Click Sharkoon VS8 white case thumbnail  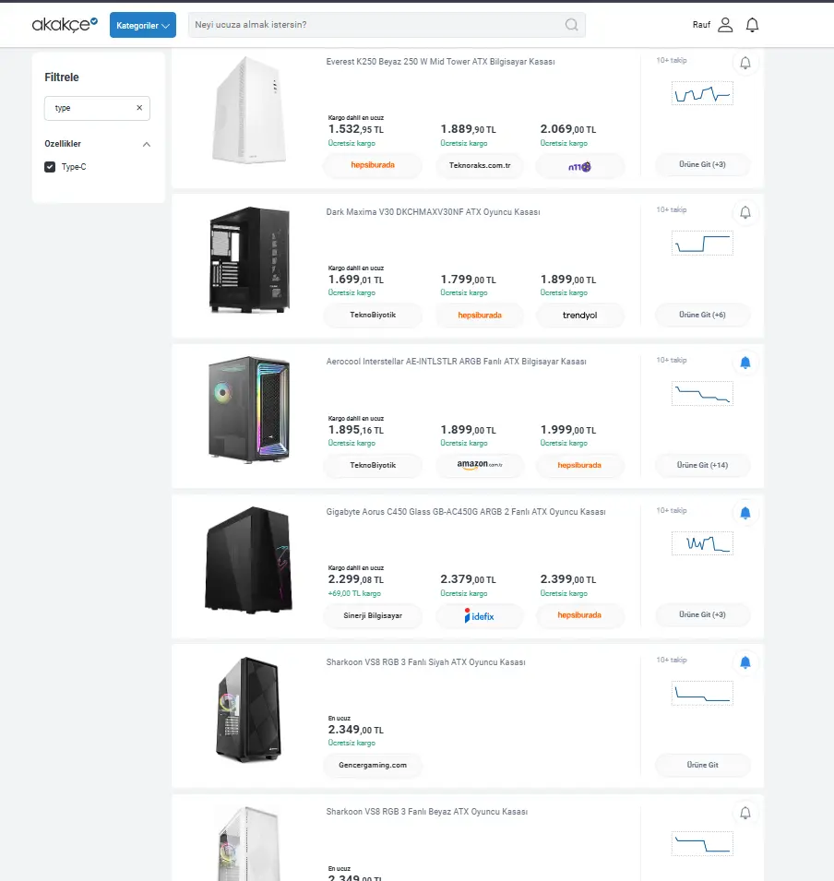[249, 843]
